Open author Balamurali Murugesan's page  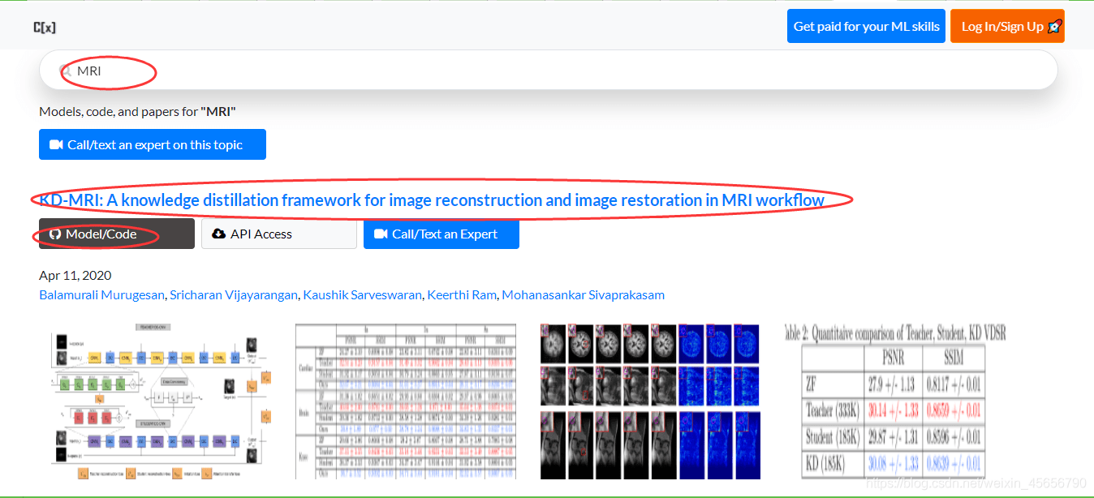[x=103, y=294]
